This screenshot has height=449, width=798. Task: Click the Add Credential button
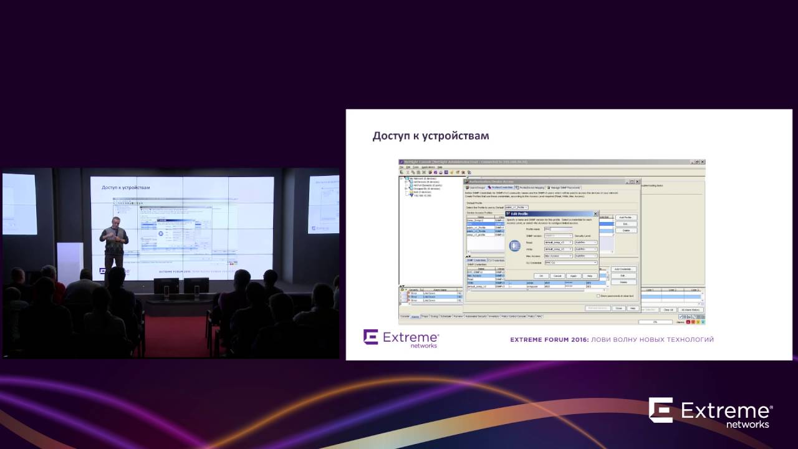pyautogui.click(x=624, y=269)
